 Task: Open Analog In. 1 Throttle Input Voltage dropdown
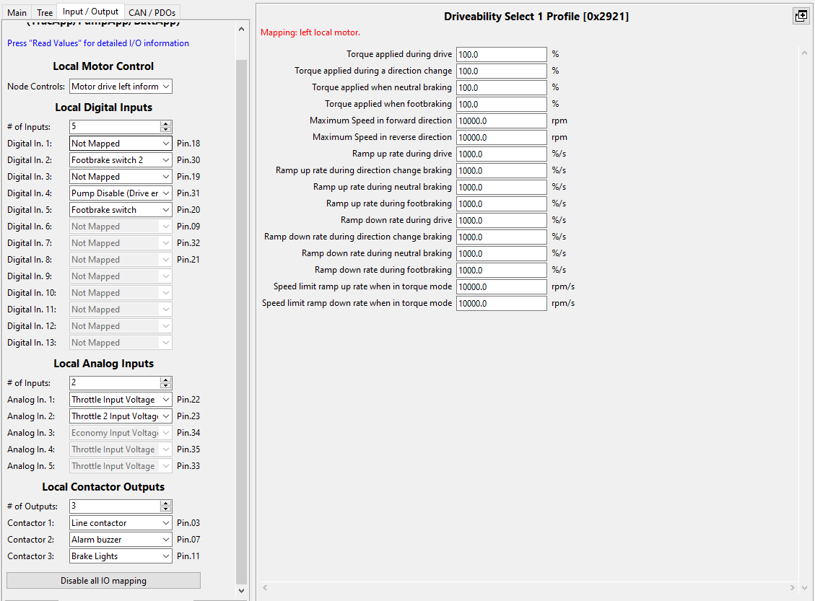click(x=121, y=400)
